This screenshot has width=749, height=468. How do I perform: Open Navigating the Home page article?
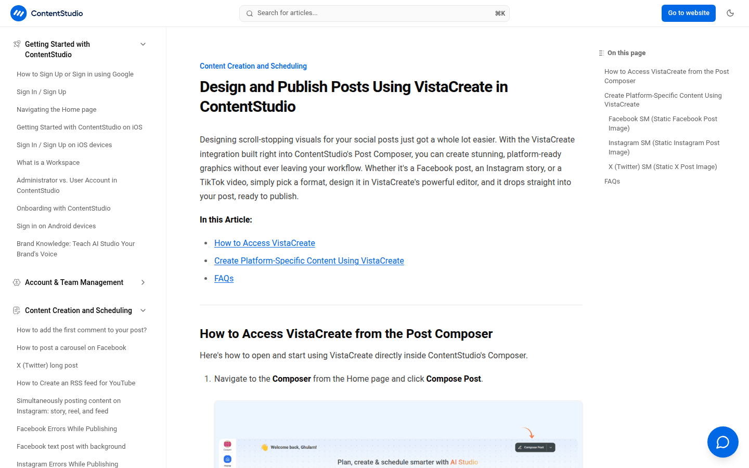[x=57, y=110]
